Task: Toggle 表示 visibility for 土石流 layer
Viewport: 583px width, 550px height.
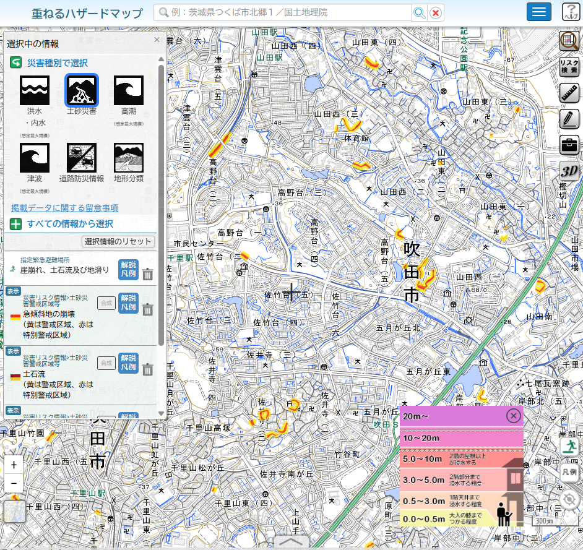Action: pos(13,351)
